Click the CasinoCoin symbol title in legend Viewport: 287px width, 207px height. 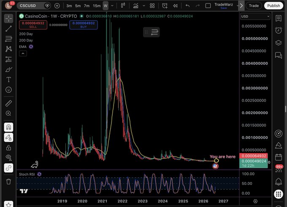click(x=51, y=16)
